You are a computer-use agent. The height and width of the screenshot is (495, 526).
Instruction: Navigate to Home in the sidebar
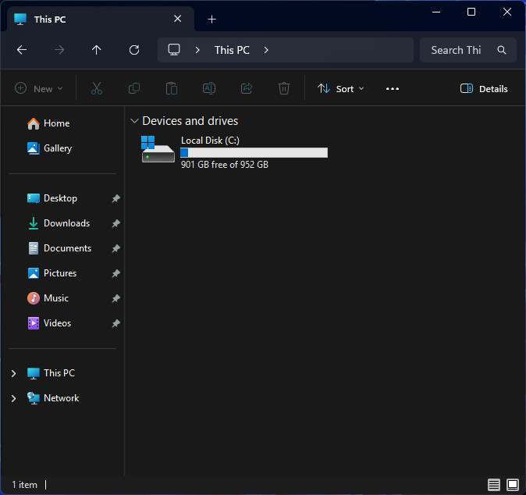56,123
